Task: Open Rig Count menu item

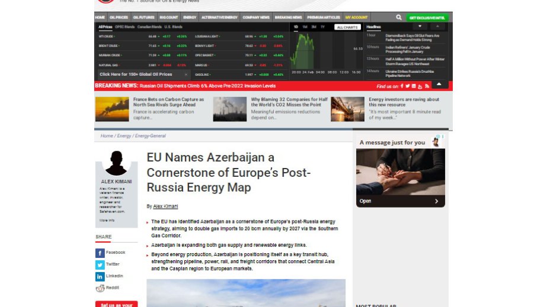Action: tap(169, 17)
